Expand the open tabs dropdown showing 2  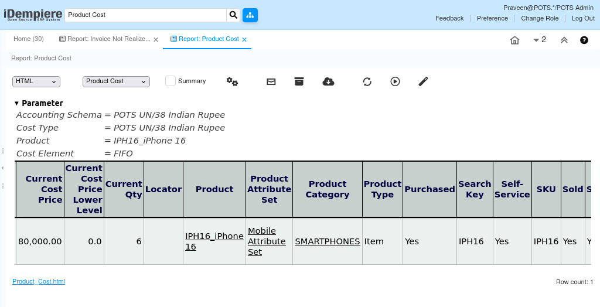[x=540, y=40]
